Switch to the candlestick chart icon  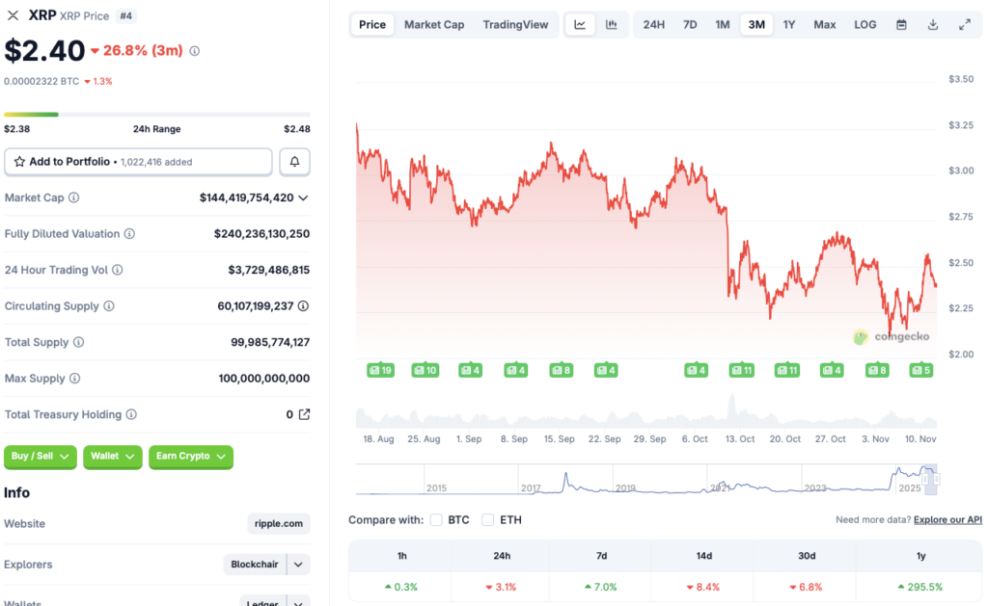[611, 24]
